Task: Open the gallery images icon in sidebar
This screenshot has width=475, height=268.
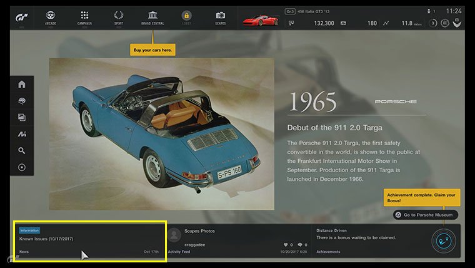Action: click(x=22, y=117)
